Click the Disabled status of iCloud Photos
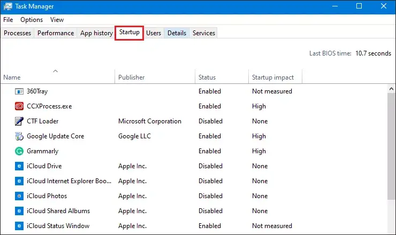 210,196
